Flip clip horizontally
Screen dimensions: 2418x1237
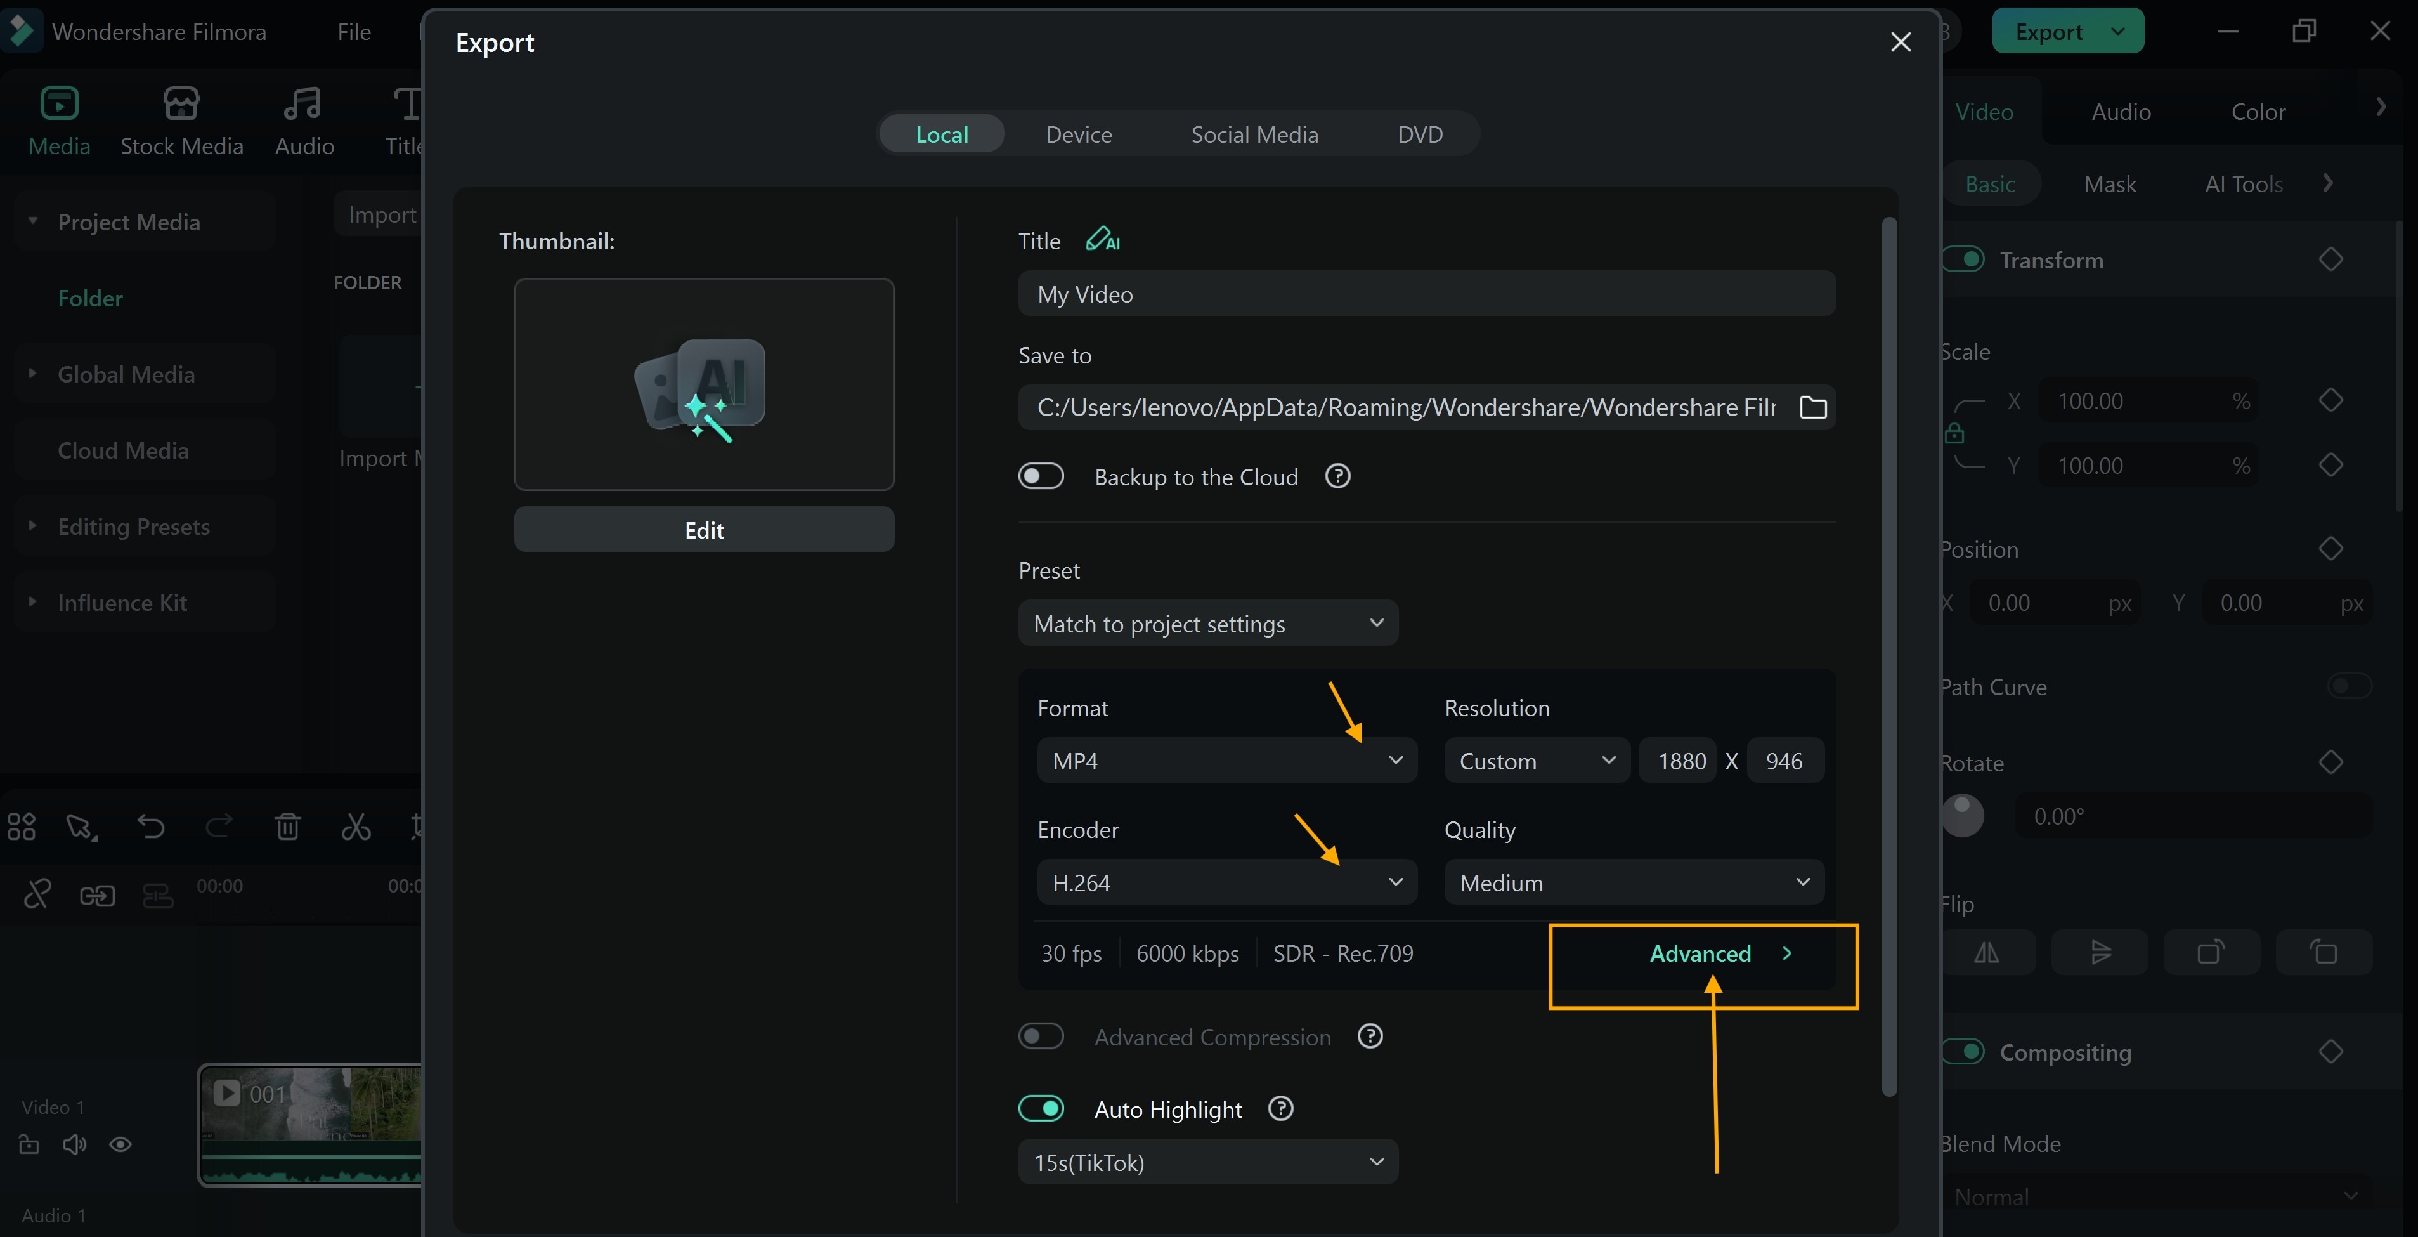pyautogui.click(x=1987, y=952)
